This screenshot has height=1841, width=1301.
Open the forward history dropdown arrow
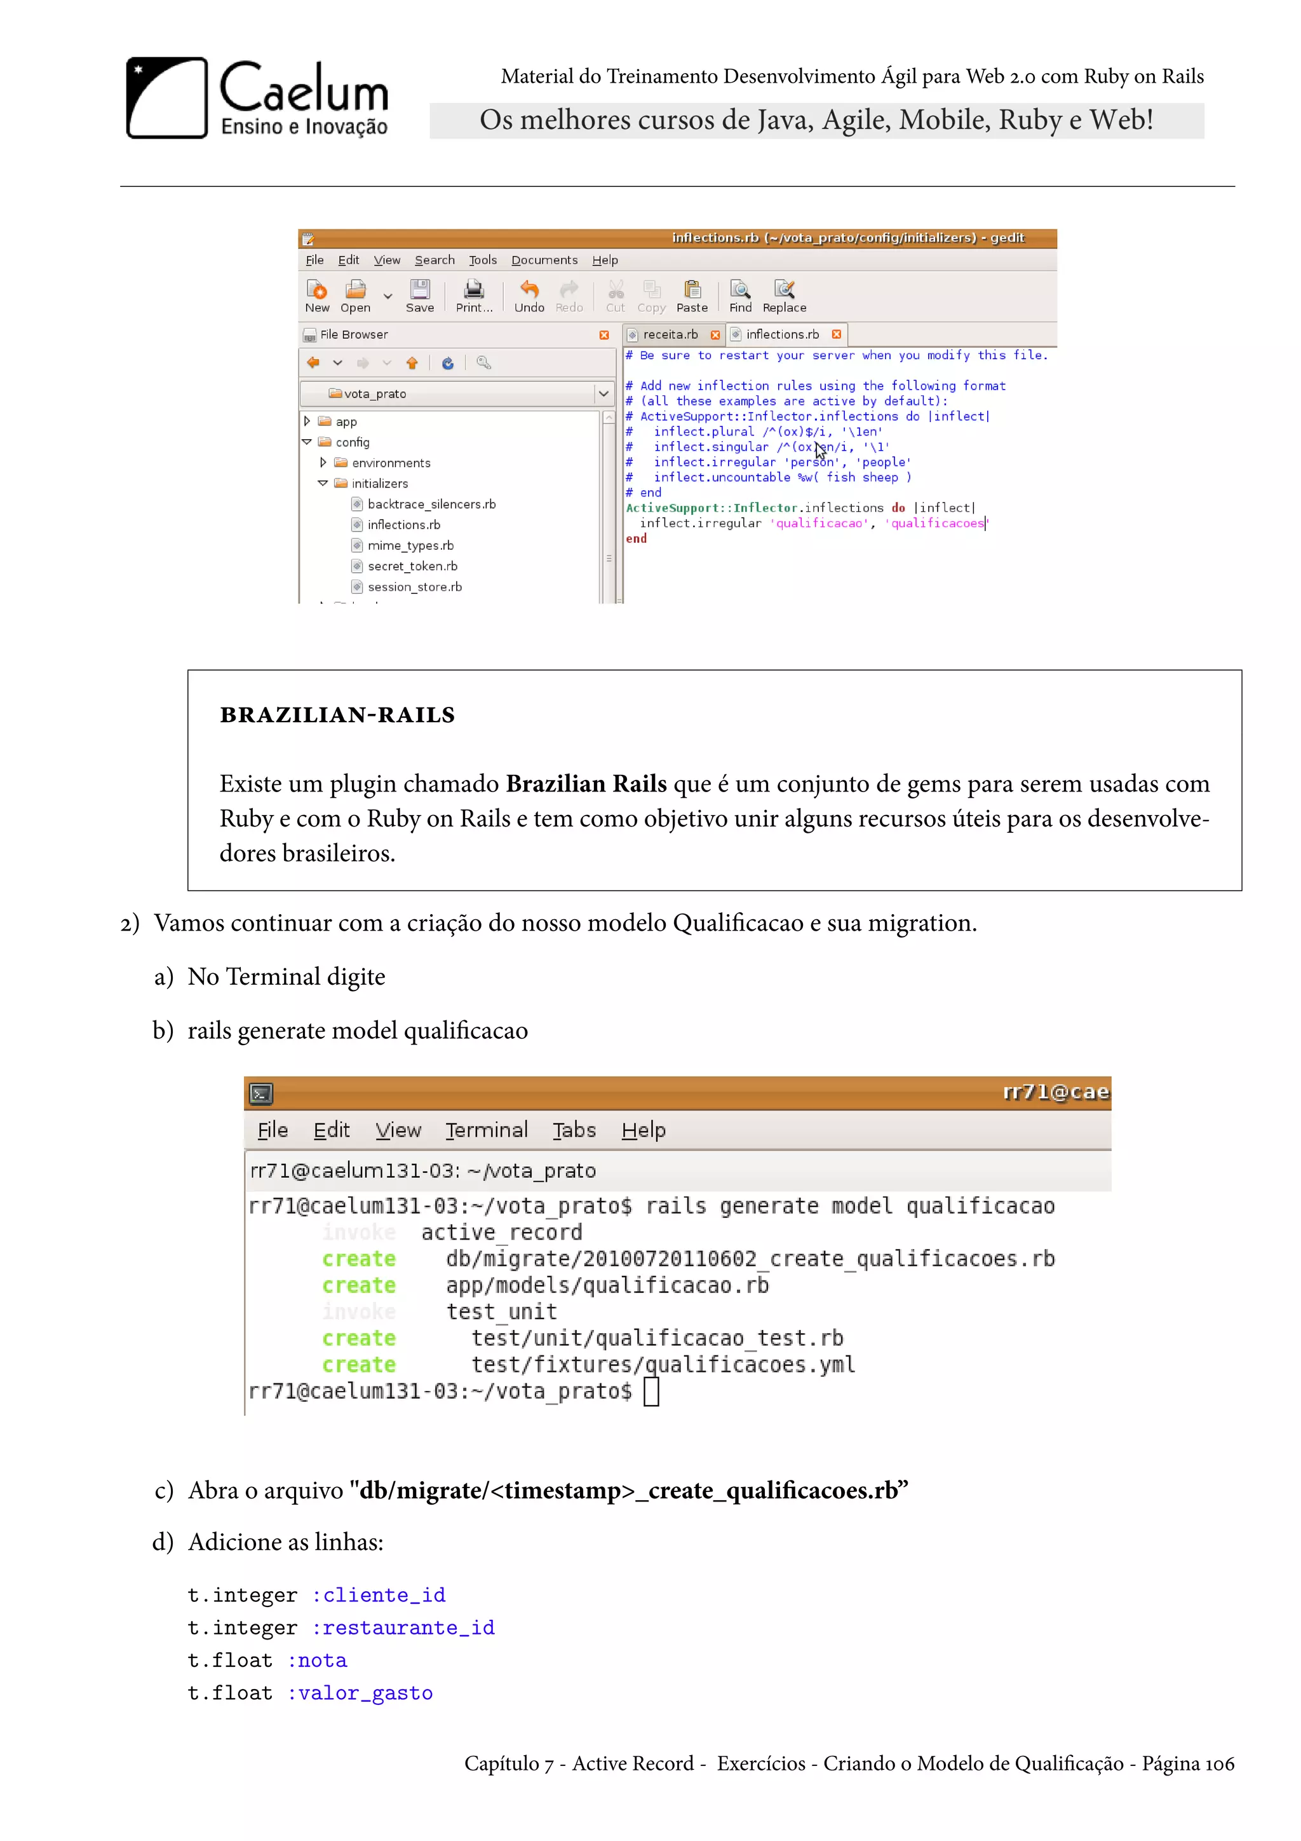point(387,363)
